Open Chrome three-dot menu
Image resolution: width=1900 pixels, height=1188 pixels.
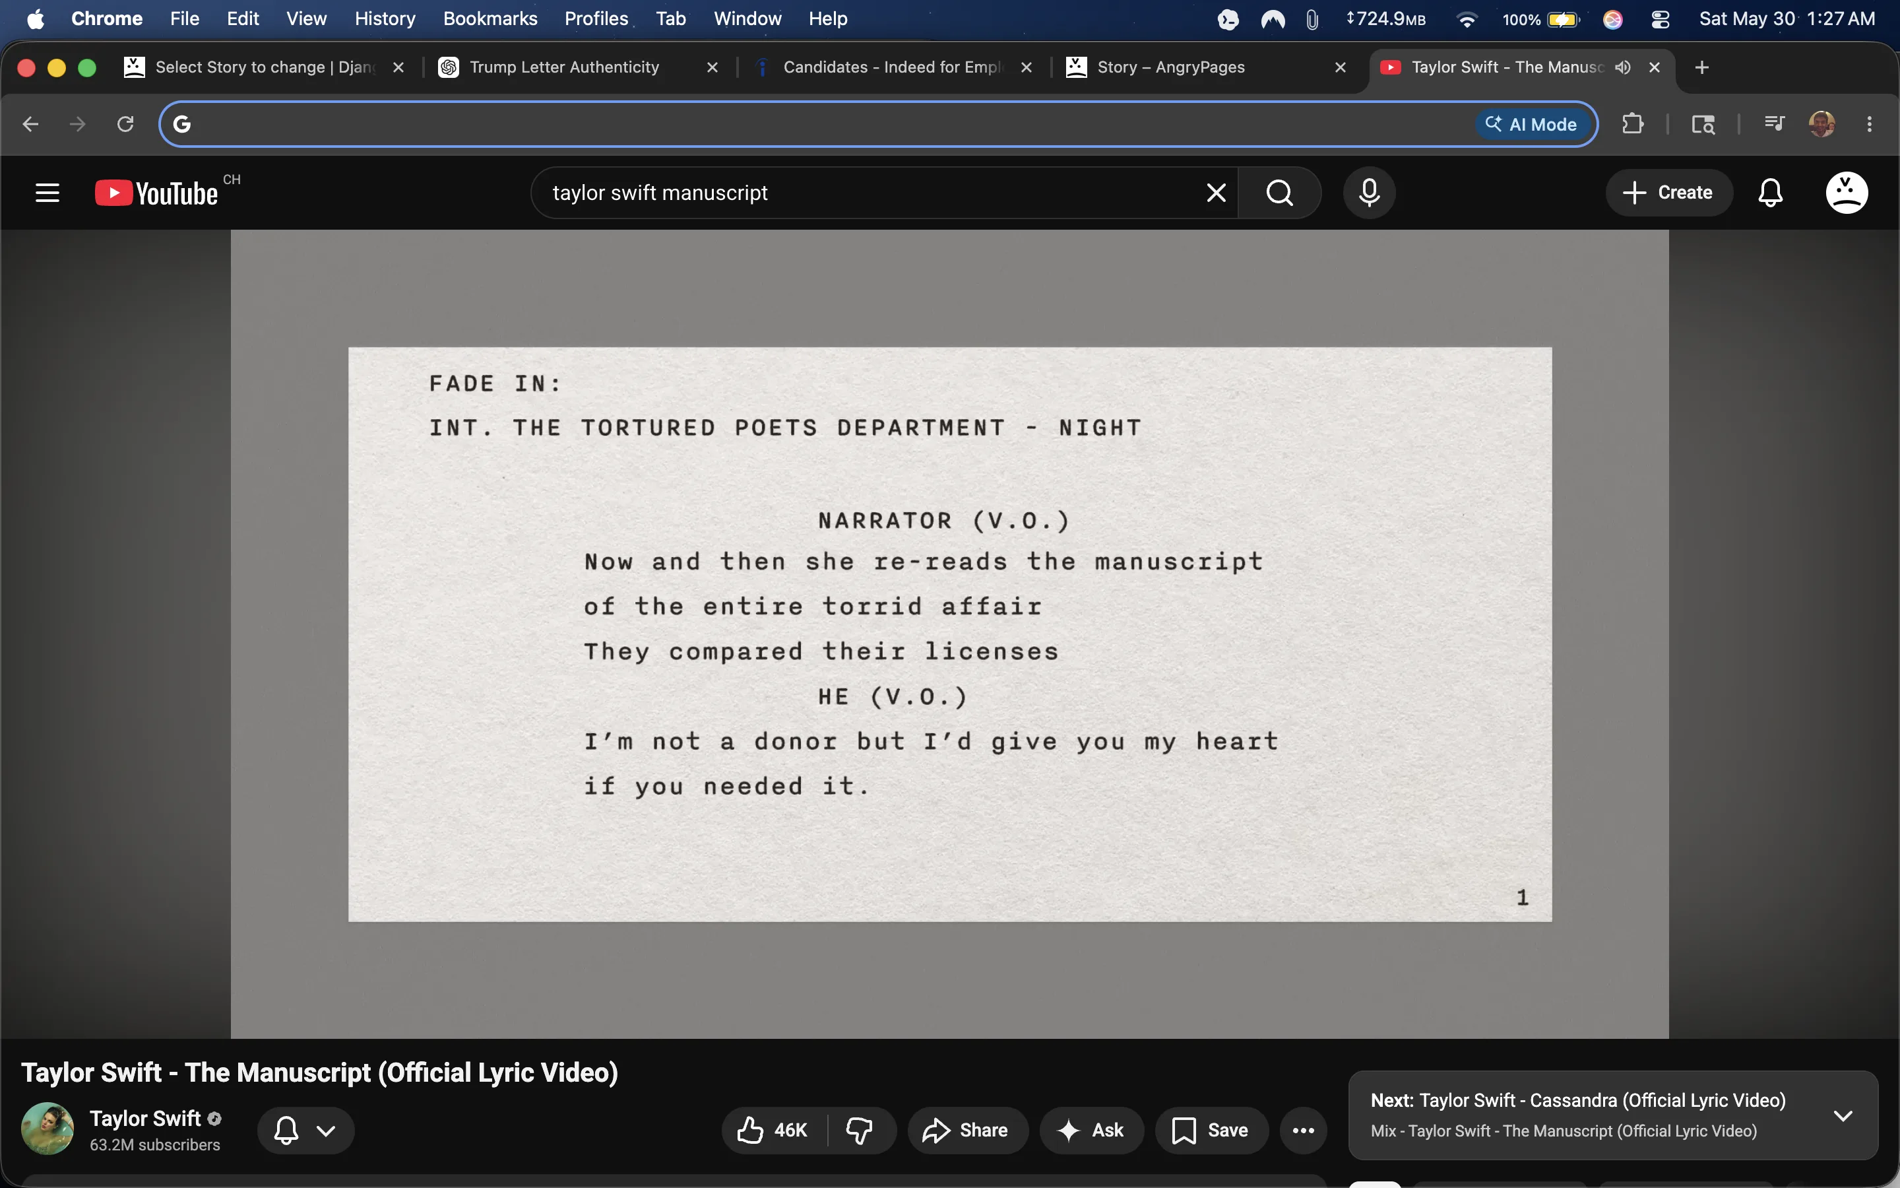pos(1870,124)
